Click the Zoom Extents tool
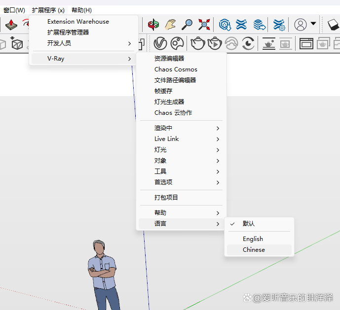The image size is (340, 310). click(x=204, y=25)
